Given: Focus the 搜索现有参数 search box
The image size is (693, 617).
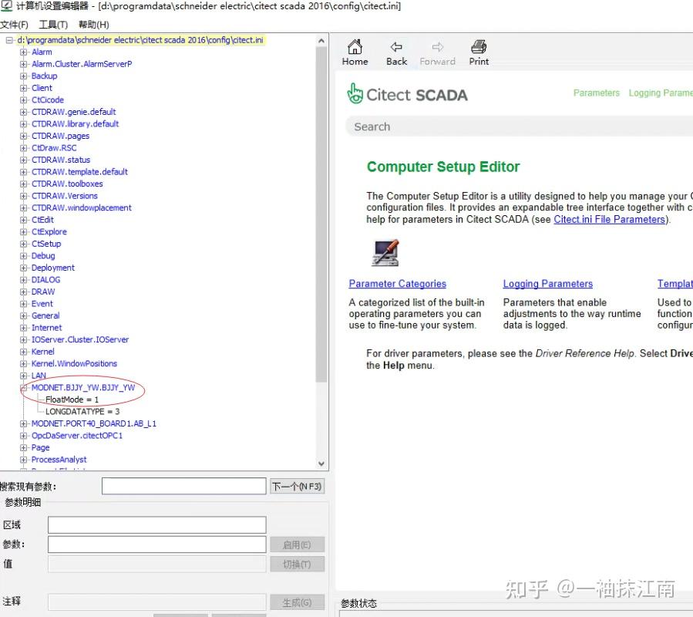Looking at the screenshot, I should [x=184, y=486].
